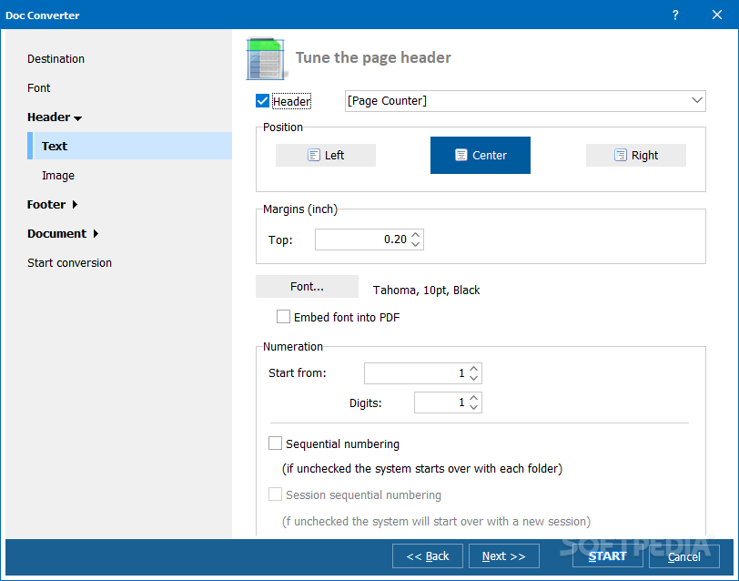This screenshot has height=581, width=739.
Task: Increase the Top margin value
Action: tap(415, 235)
